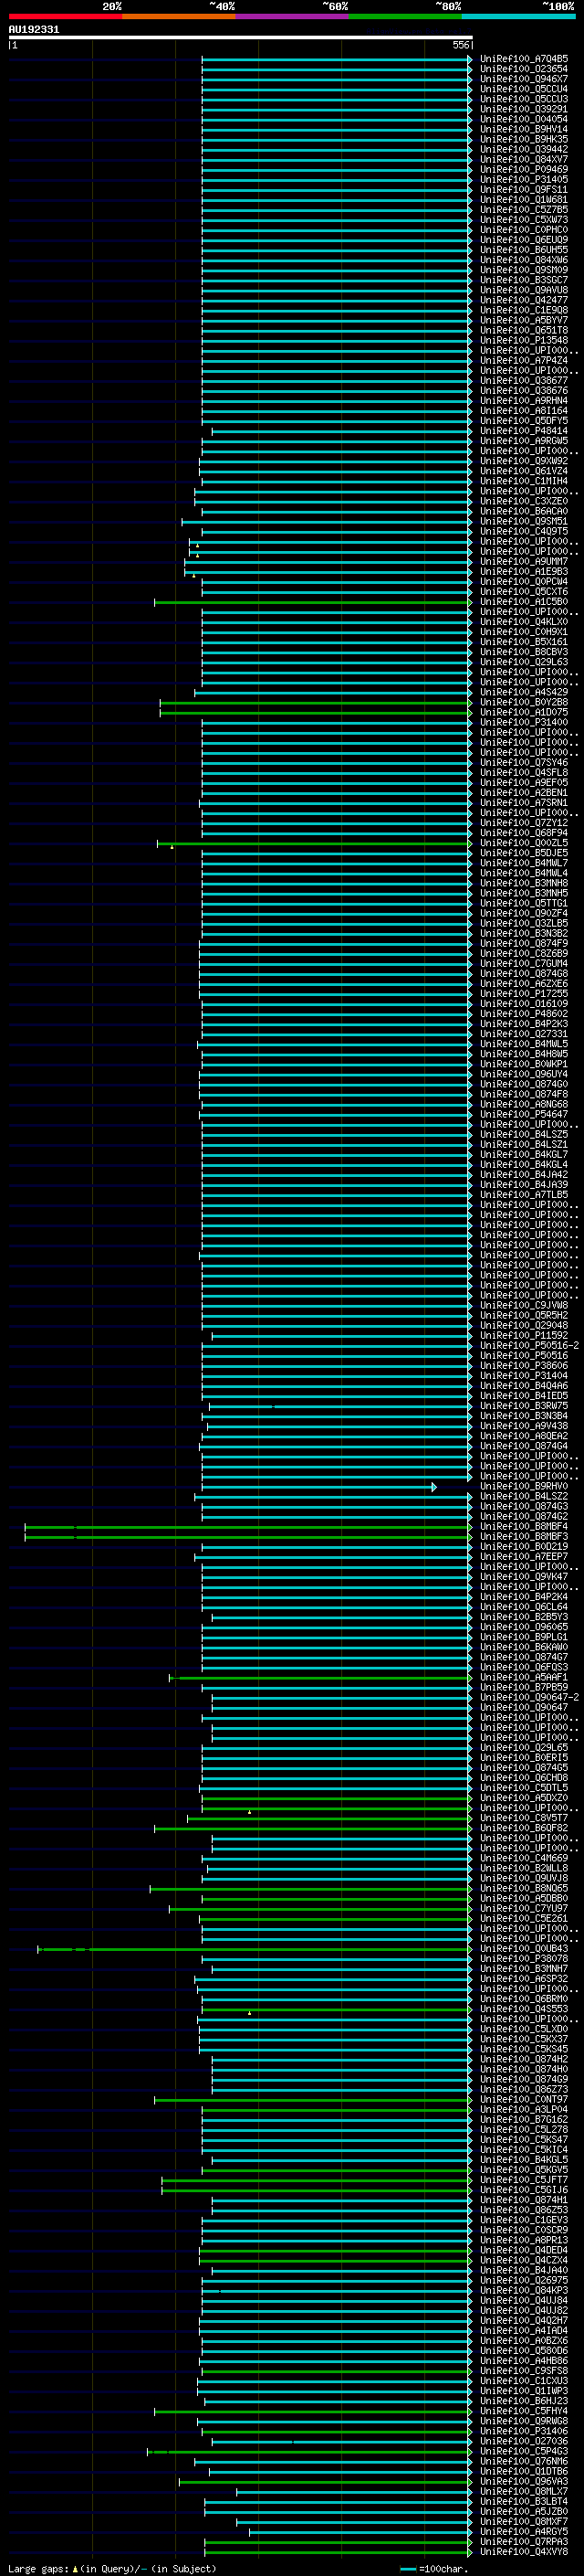Click the UniRef100_Q9XW92 label
Image resolution: width=584 pixels, height=2576 pixels.
point(524,461)
